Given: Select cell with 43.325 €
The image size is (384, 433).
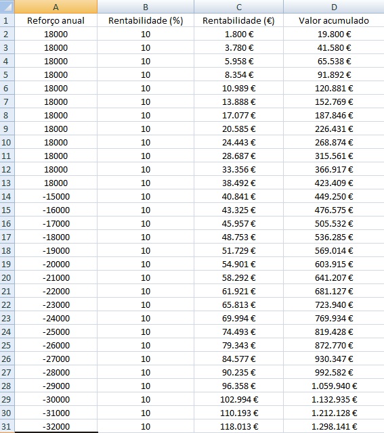Looking at the screenshot, I should pyautogui.click(x=238, y=210).
